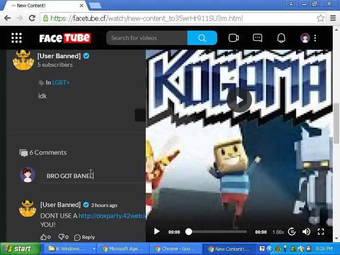Click the help question mark tray icon
Image resolution: width=340 pixels, height=255 pixels.
pos(262,249)
